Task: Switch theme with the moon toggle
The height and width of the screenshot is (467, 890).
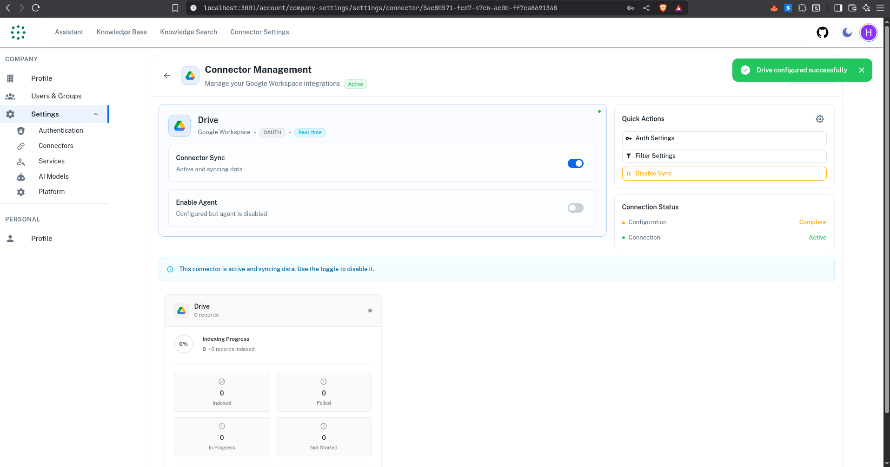Action: click(x=846, y=32)
